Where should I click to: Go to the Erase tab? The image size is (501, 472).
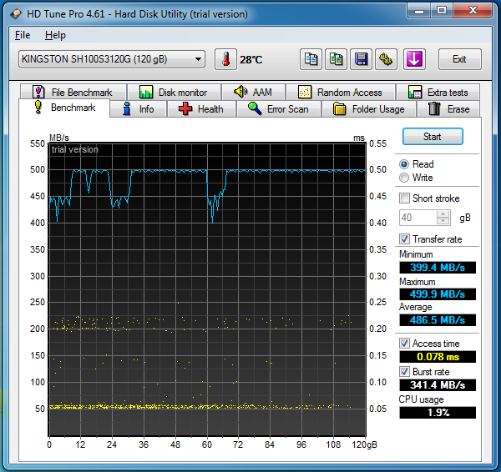448,109
